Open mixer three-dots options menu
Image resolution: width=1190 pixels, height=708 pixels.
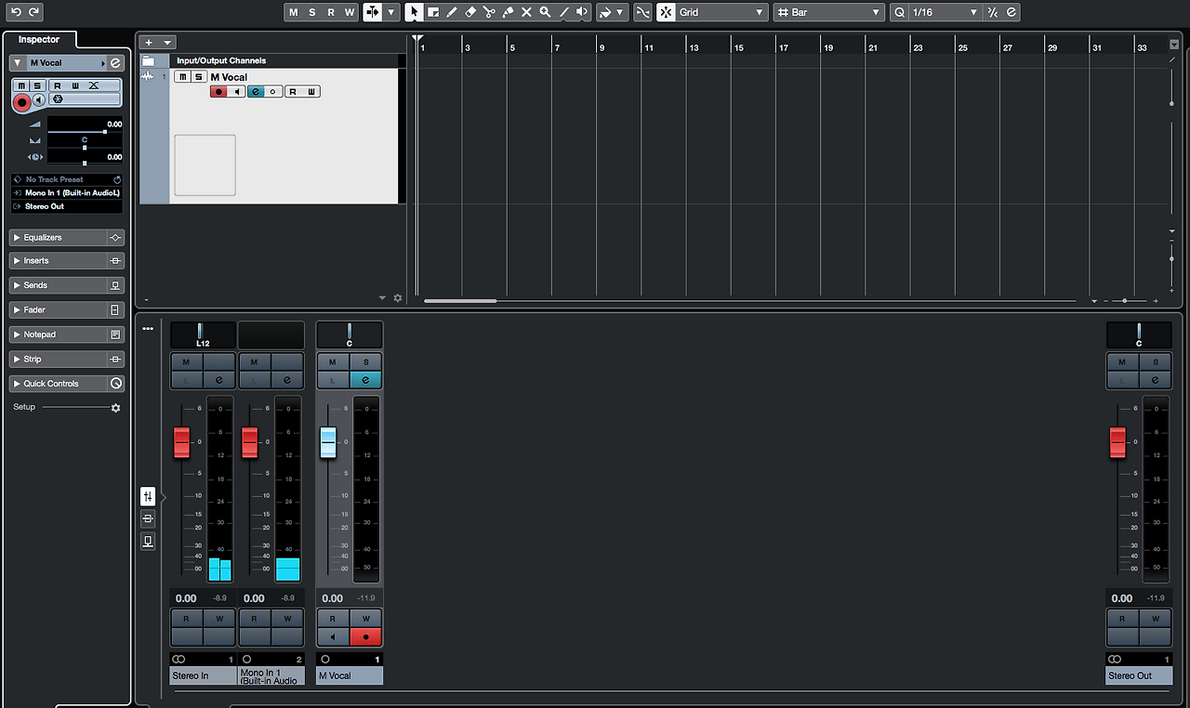[x=147, y=329]
